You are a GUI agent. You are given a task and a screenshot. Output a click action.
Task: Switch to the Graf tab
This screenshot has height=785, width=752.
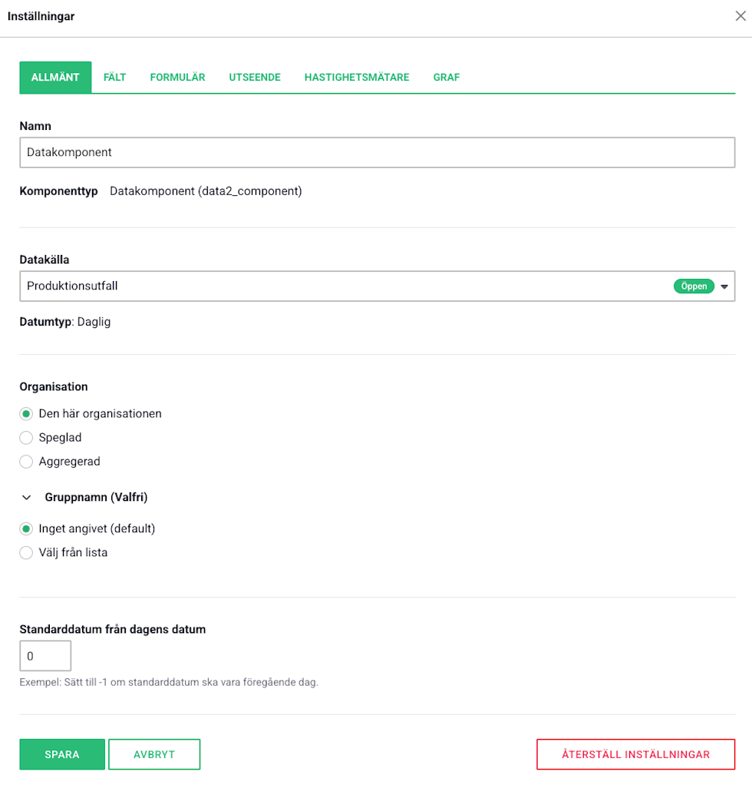(x=447, y=78)
